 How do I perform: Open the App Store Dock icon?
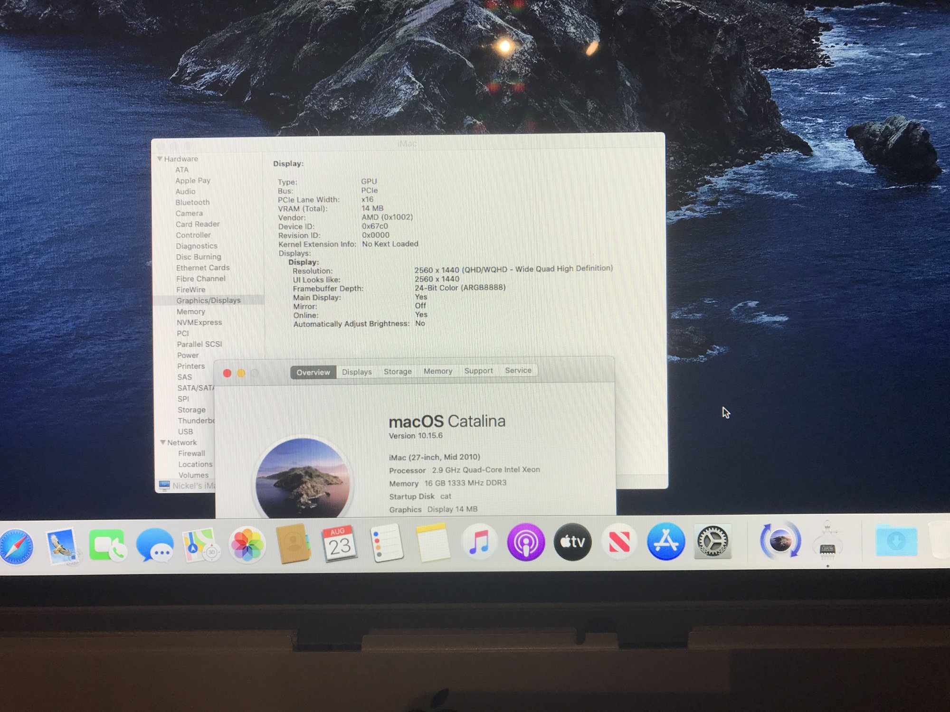tap(665, 542)
